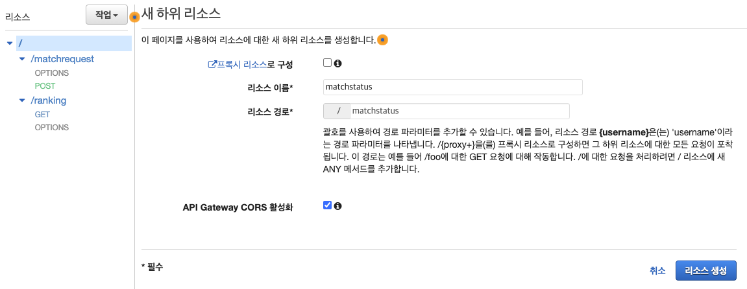Image resolution: width=747 pixels, height=289 pixels.
Task: Collapse the /ranking tree node arrow
Action: [21, 101]
